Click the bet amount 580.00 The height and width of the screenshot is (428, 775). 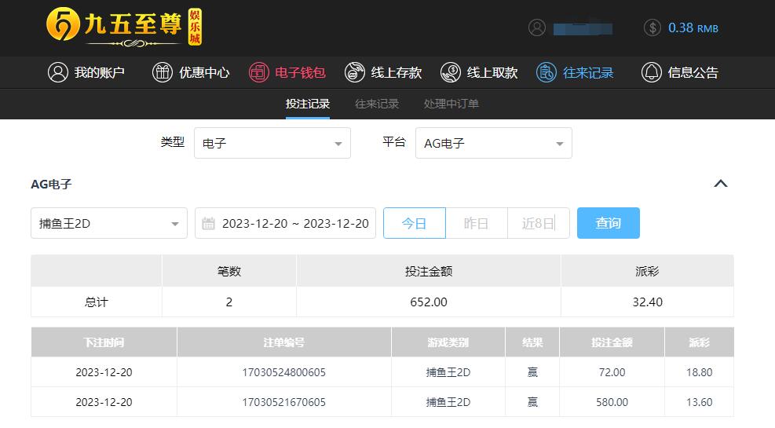612,402
